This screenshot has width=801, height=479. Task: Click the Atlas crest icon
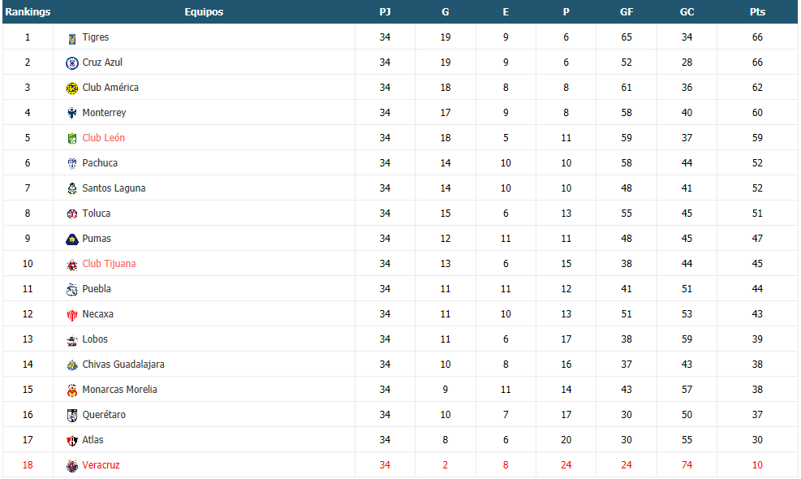click(72, 441)
